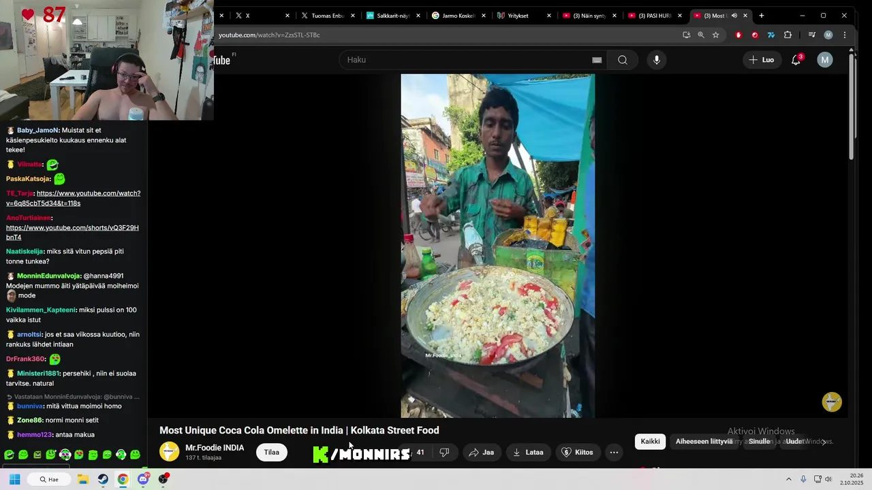Click the video player to pause
The height and width of the screenshot is (490, 872).
click(497, 245)
